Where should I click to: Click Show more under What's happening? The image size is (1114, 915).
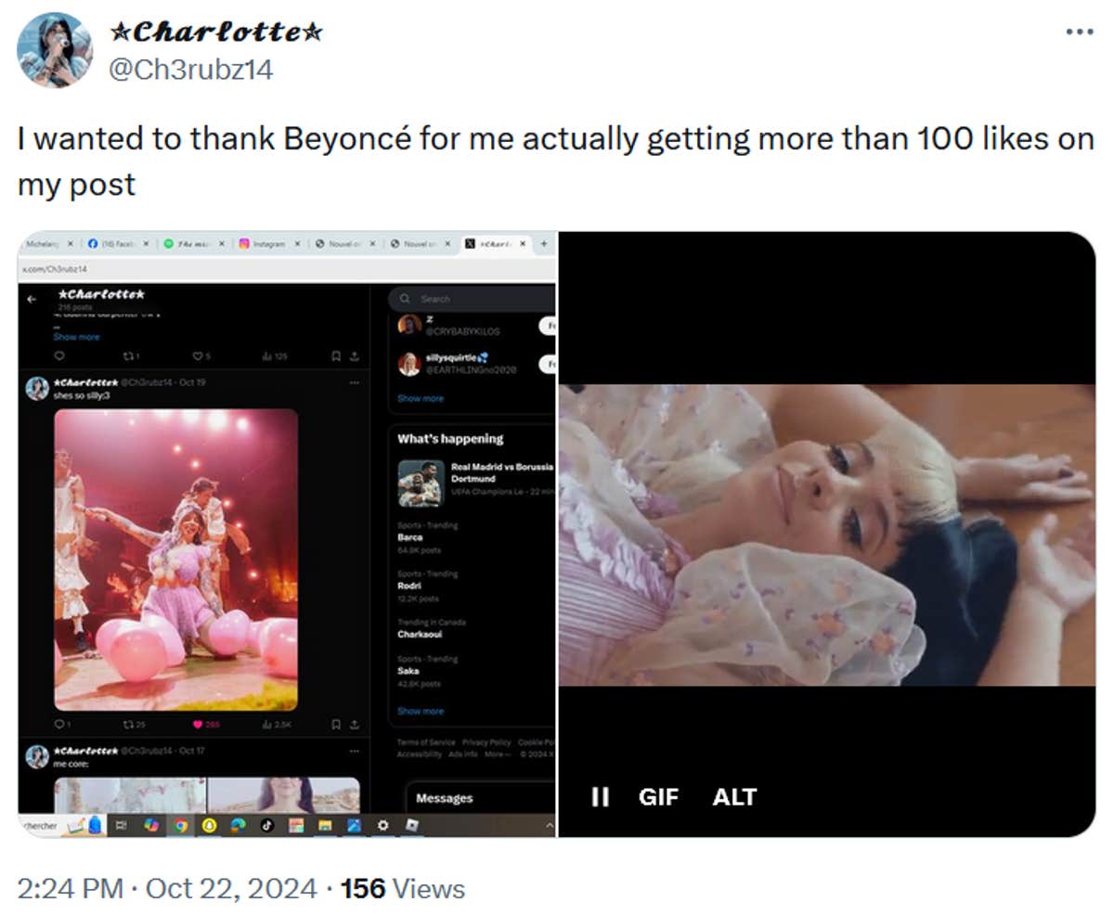click(x=421, y=711)
